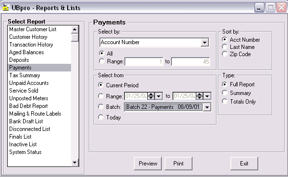Choose Mailing & Route Labels
This screenshot has width=288, height=177.
click(x=39, y=114)
